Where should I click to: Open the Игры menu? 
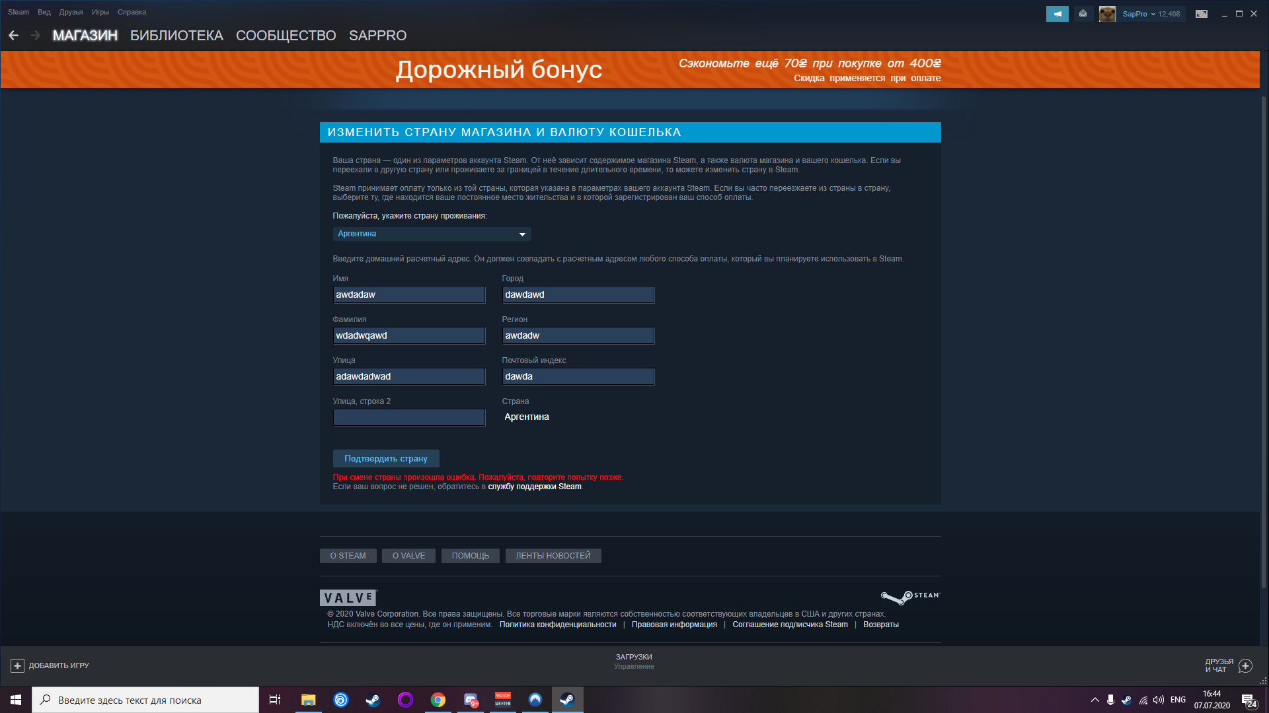click(100, 12)
